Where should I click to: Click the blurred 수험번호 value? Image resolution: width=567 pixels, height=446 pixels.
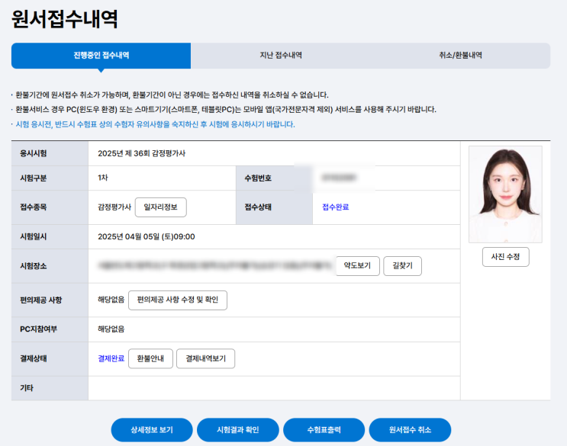[339, 178]
